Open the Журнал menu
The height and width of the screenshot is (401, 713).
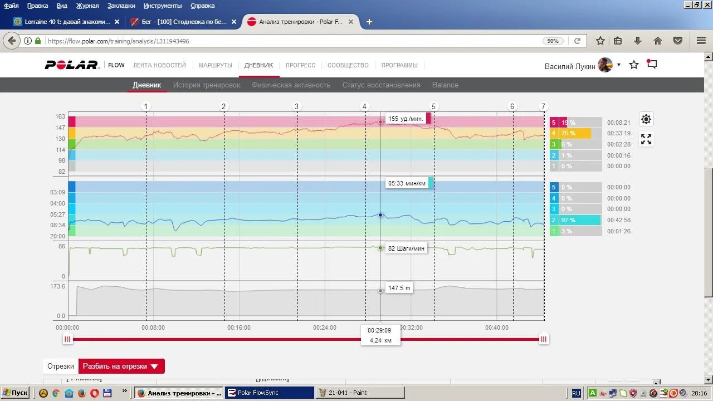tap(87, 6)
